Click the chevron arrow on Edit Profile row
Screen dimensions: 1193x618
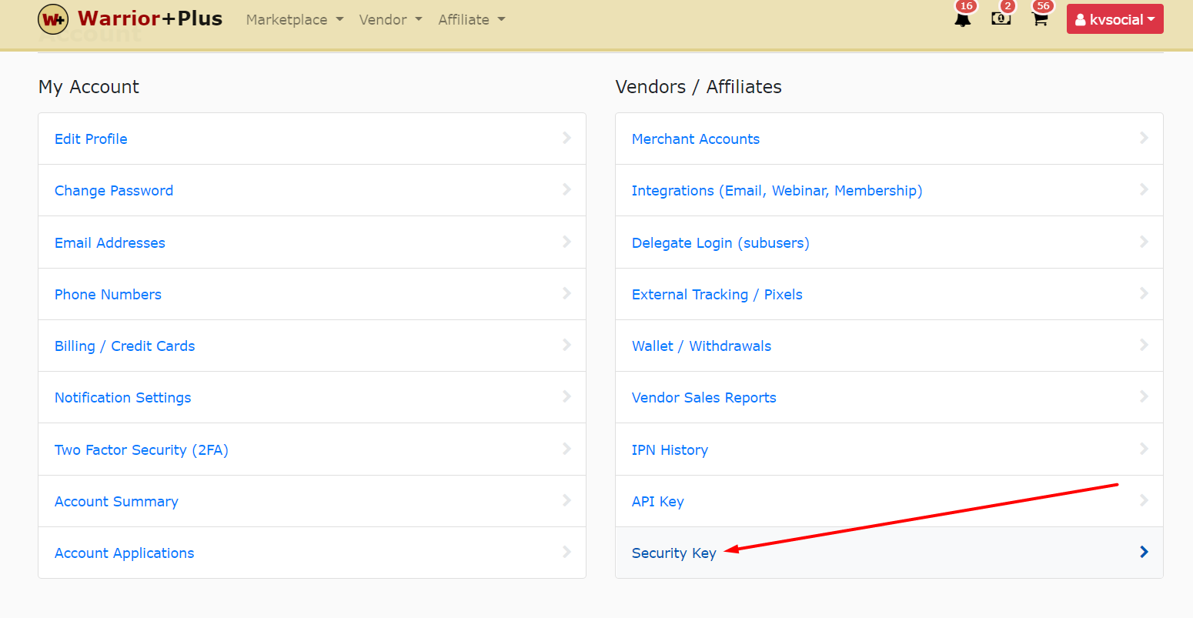[566, 138]
